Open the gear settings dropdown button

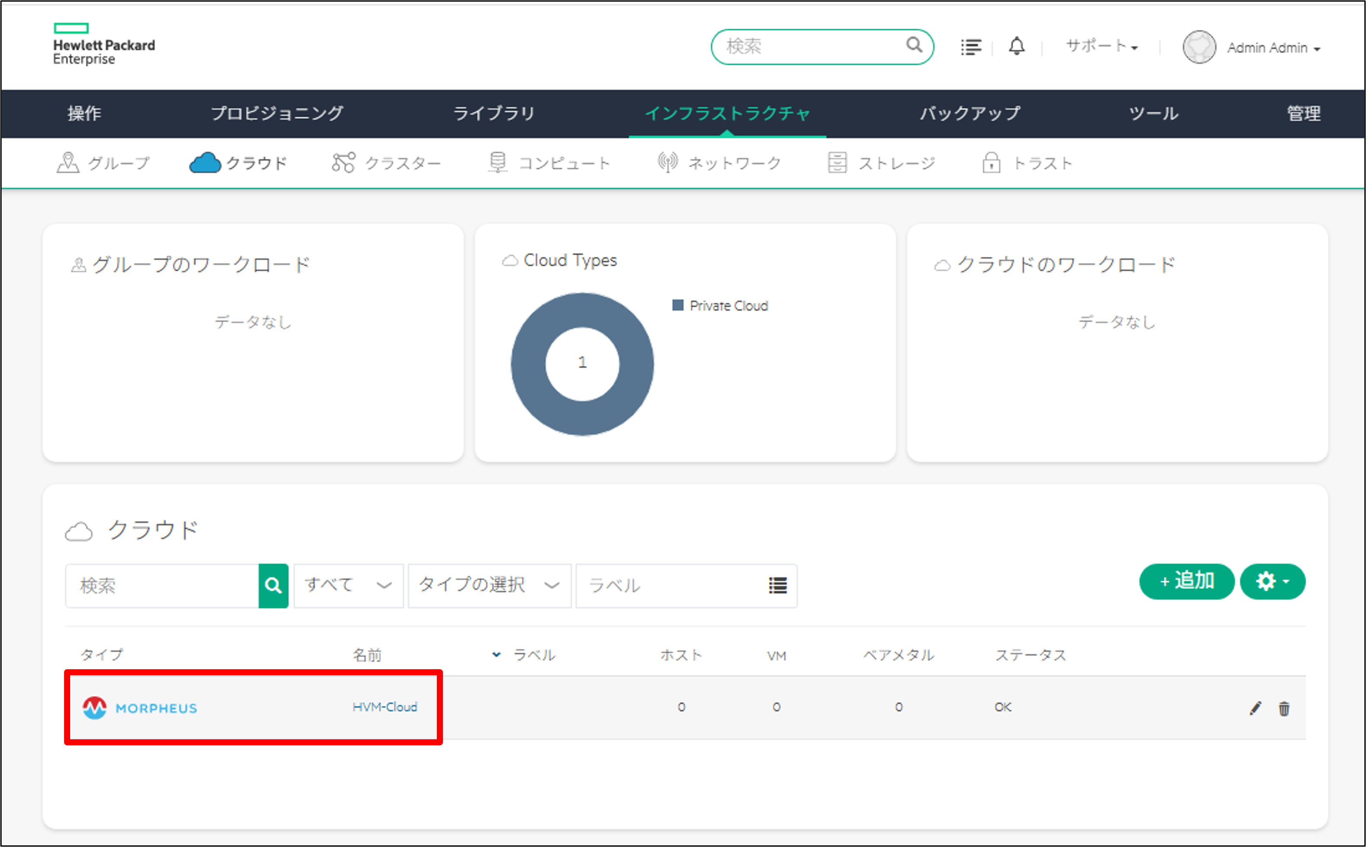pos(1272,581)
